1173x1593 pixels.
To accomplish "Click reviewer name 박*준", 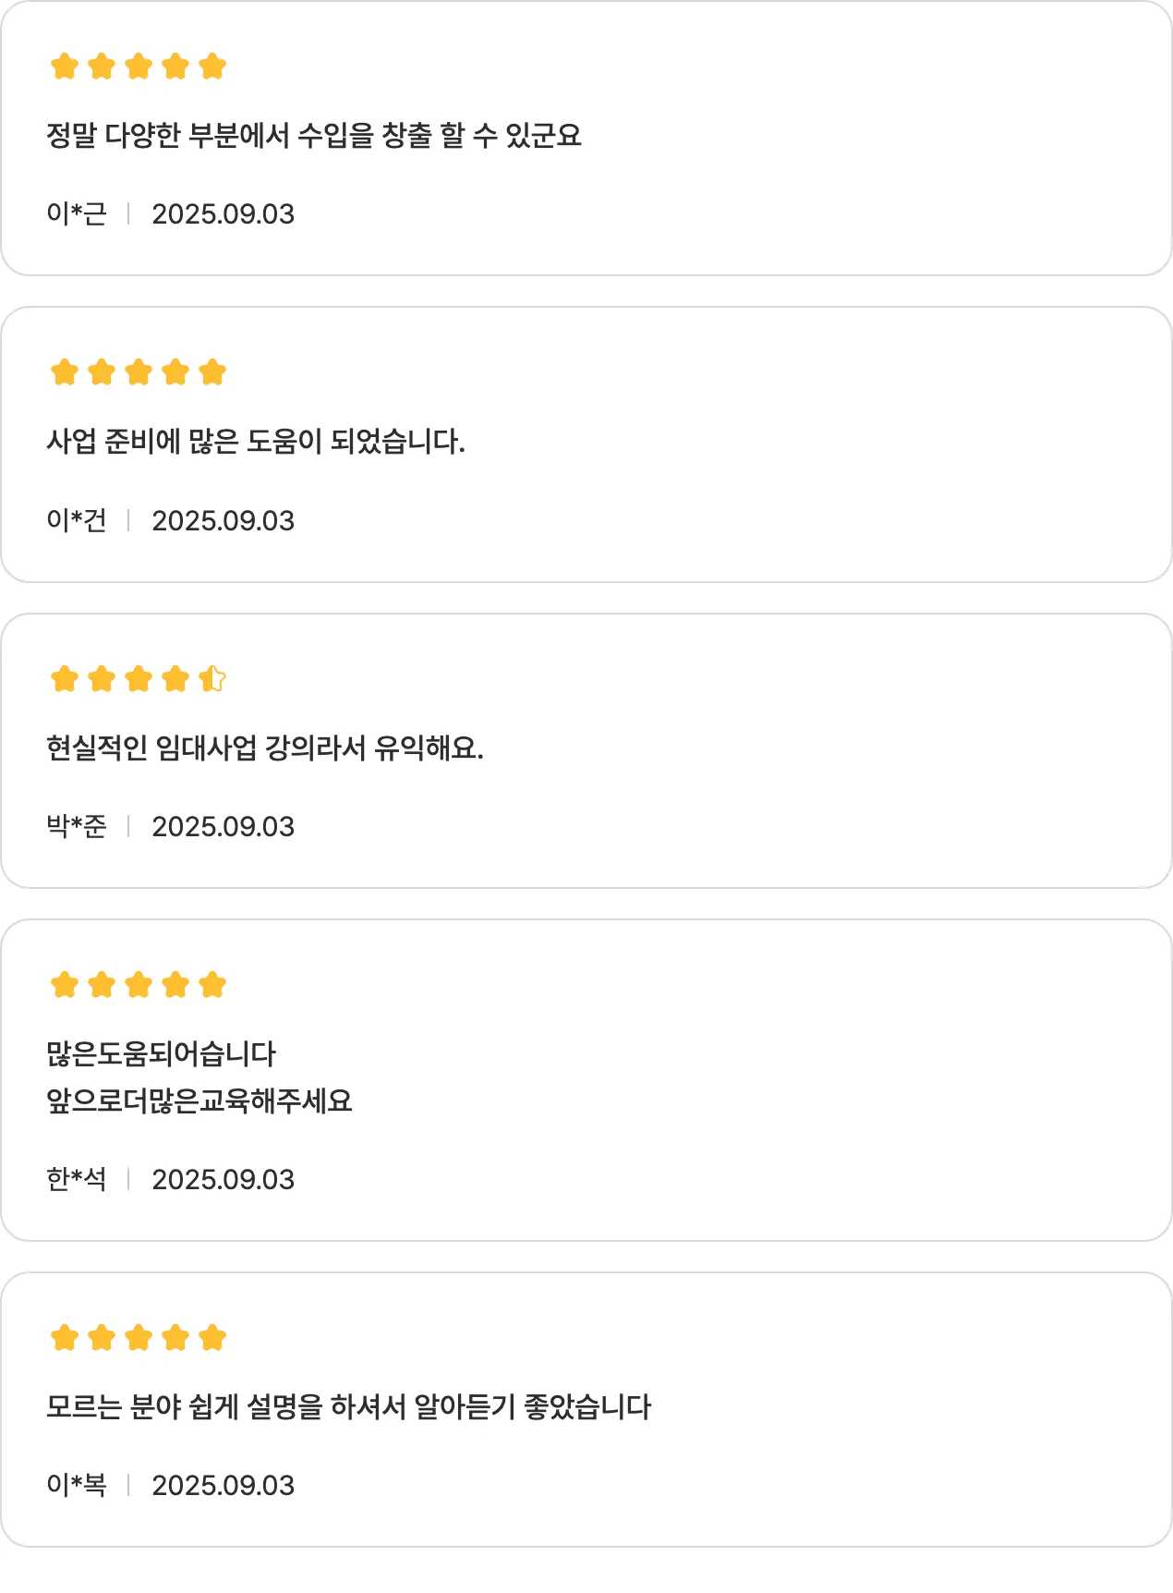I will pos(77,826).
